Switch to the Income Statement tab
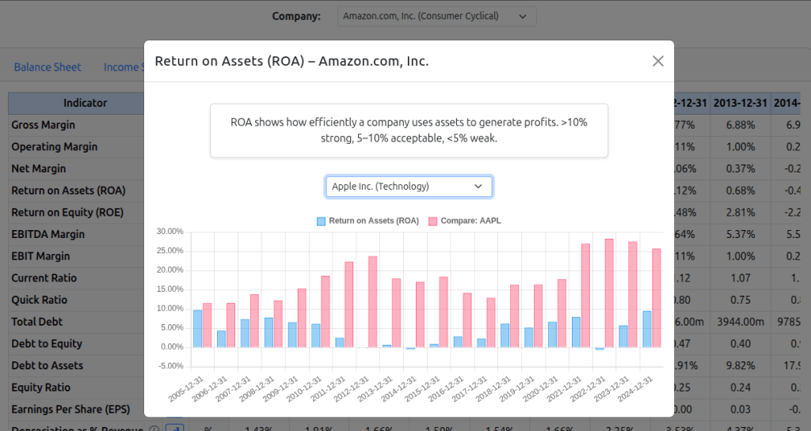Screen dimensions: 811x431 coord(123,67)
